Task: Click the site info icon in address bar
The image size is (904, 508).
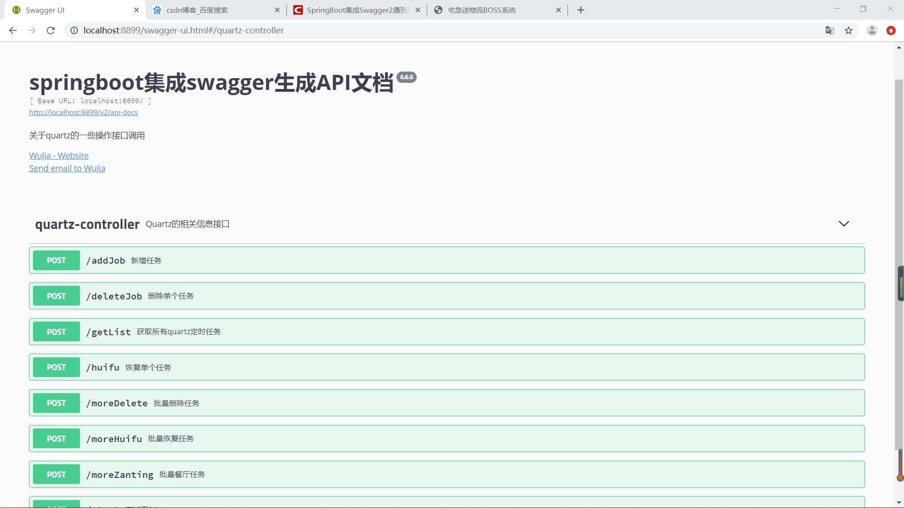Action: 74,30
